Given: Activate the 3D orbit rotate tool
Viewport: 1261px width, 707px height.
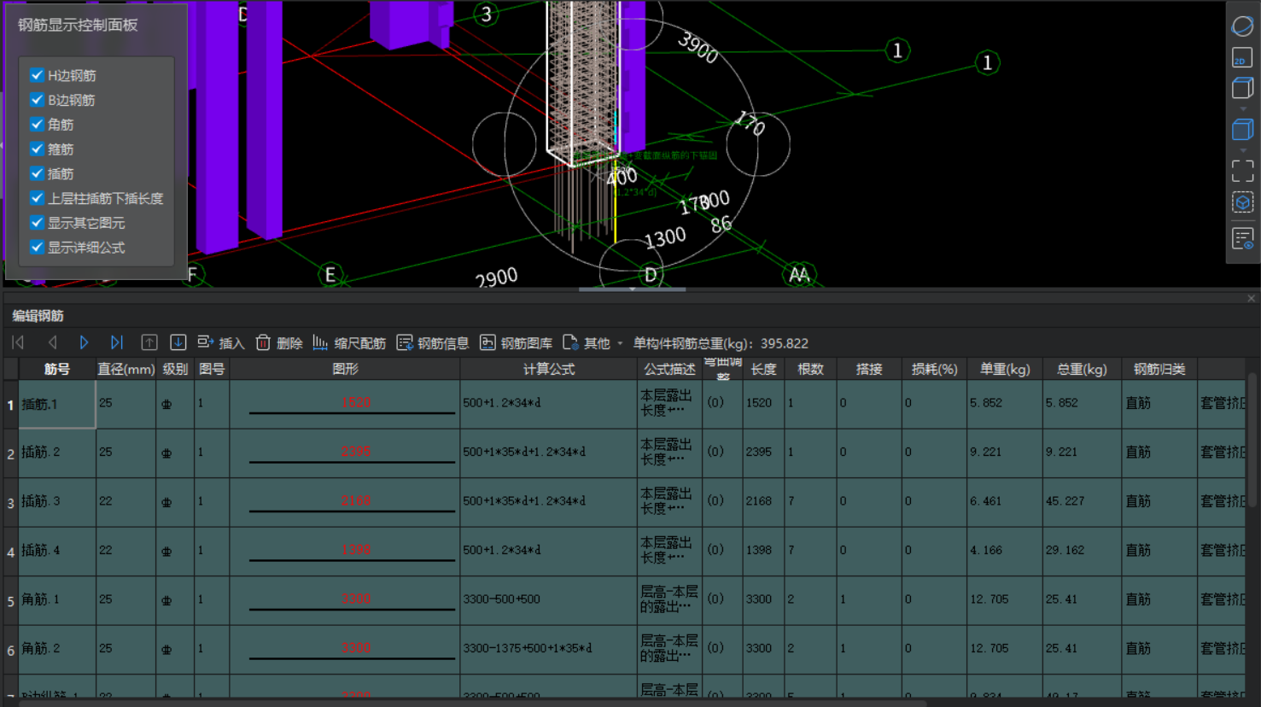Looking at the screenshot, I should (1242, 26).
